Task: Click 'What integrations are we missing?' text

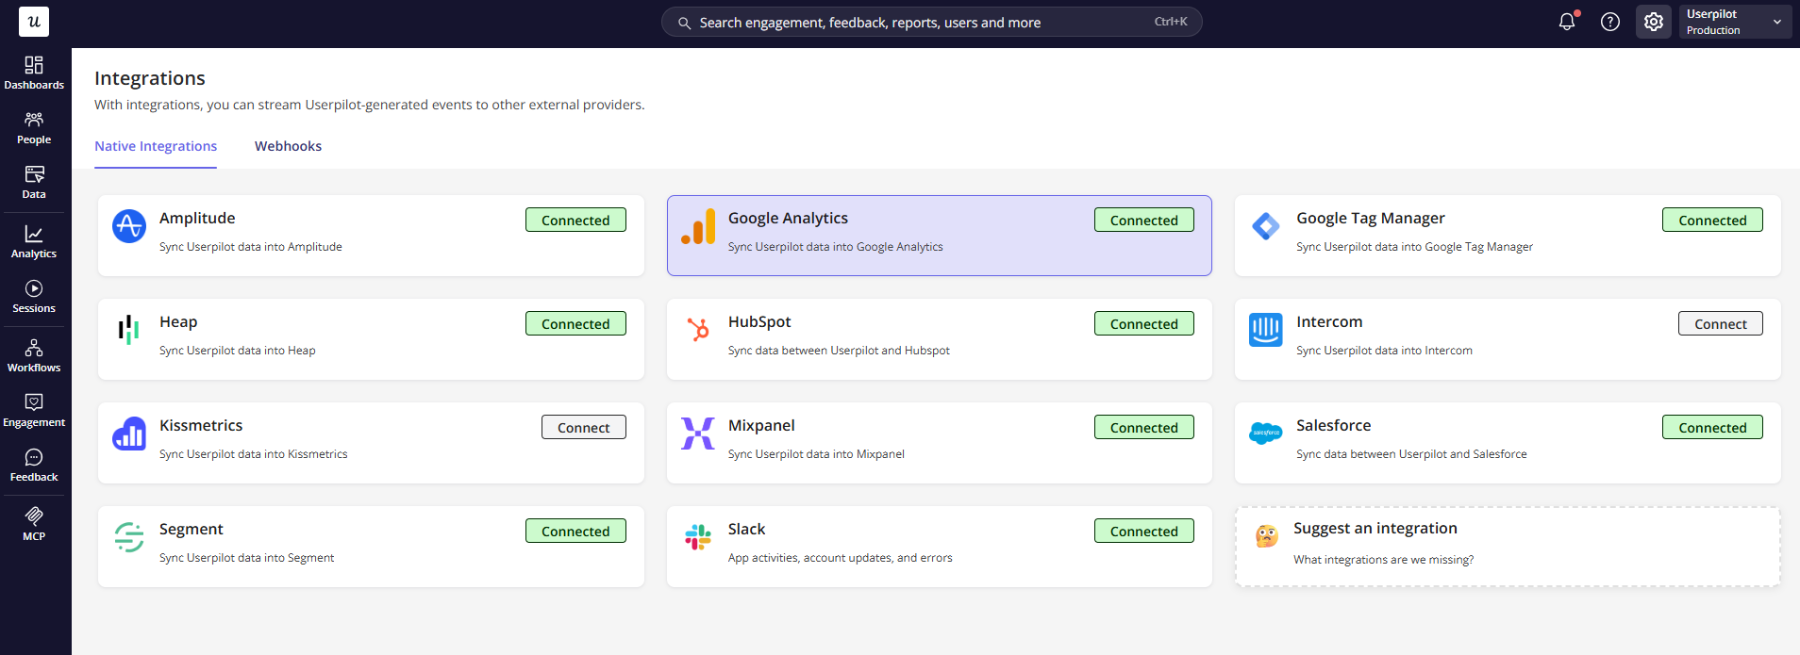Action: [x=1383, y=560]
